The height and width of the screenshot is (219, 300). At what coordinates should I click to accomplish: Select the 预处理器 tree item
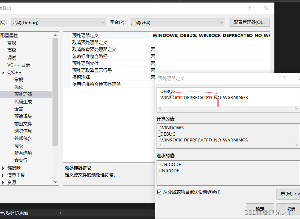coord(23,94)
